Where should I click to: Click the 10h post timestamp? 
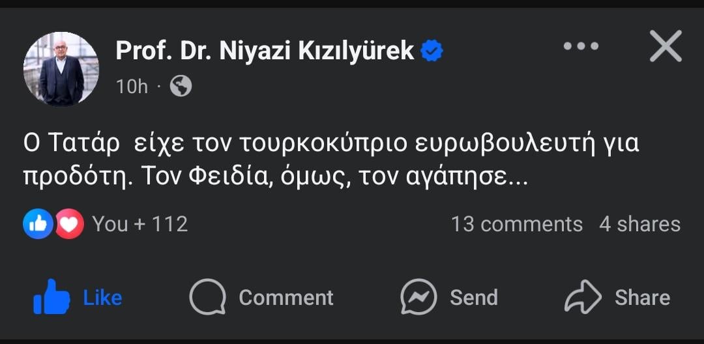point(132,86)
